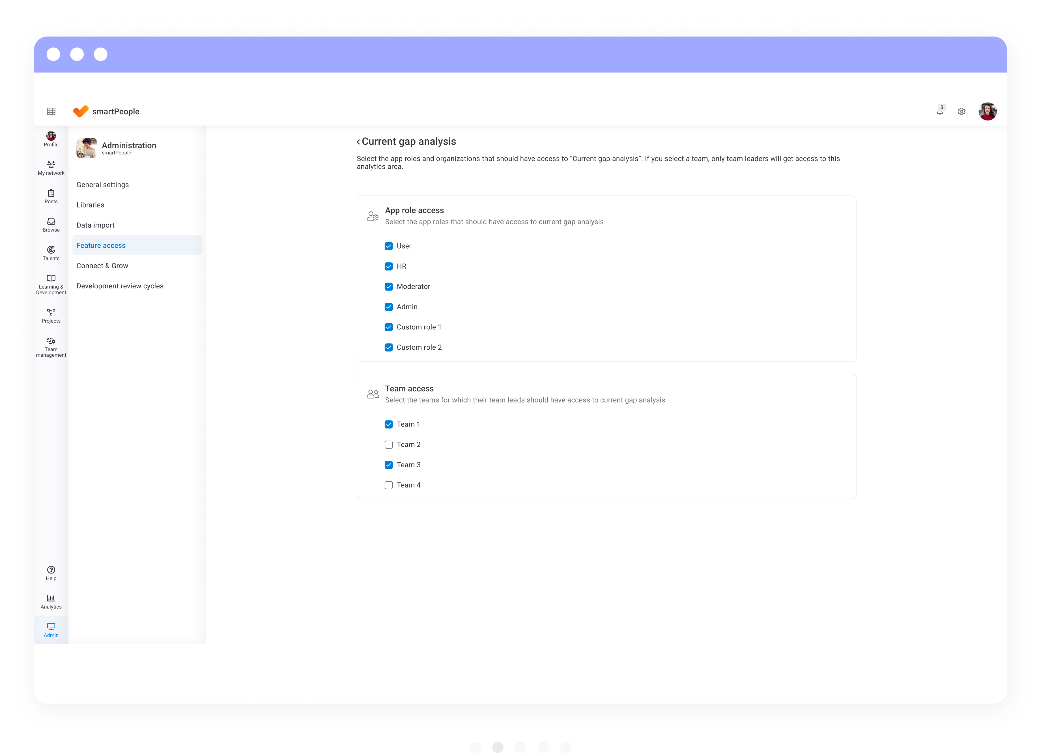Open Browse in the sidebar

pos(51,225)
